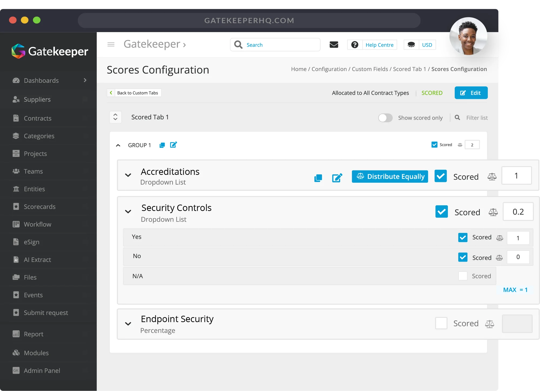Click the Accreditations duplicate icon
Screen dimensions: 540x391
point(318,178)
